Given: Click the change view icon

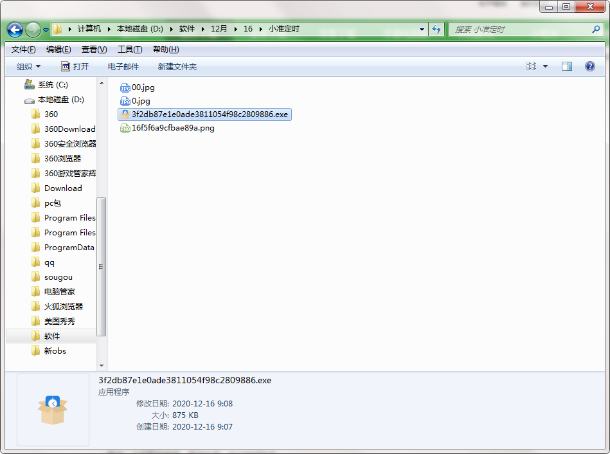Looking at the screenshot, I should pos(531,66).
